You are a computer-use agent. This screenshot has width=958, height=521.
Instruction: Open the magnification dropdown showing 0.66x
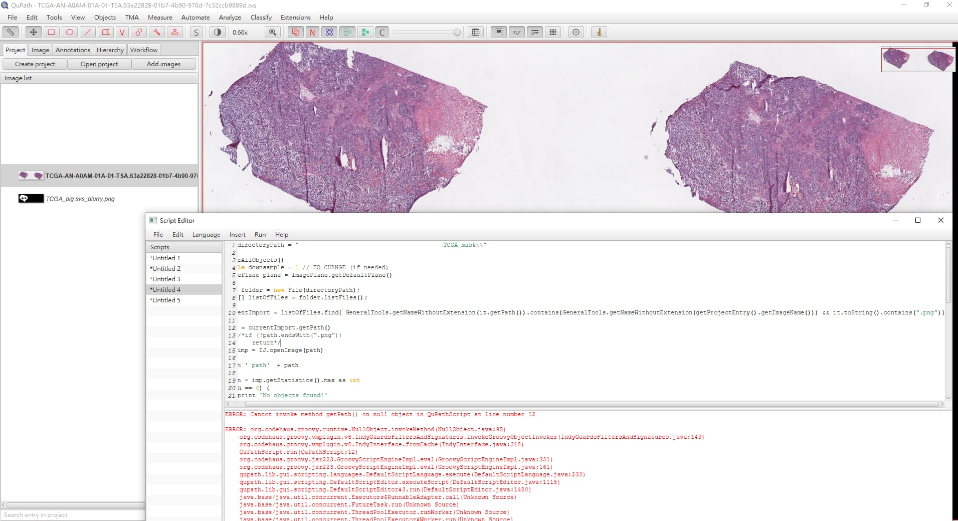tap(241, 32)
